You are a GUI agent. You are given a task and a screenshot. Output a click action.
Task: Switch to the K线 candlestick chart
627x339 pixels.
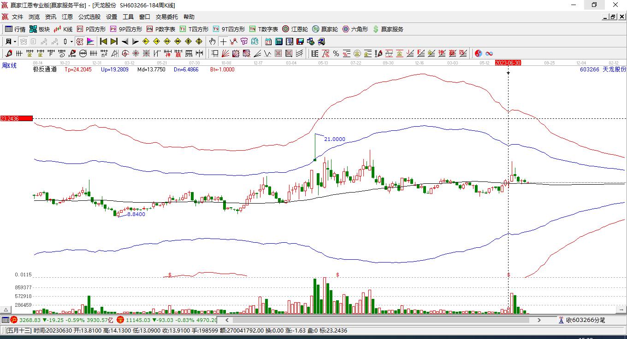point(63,29)
